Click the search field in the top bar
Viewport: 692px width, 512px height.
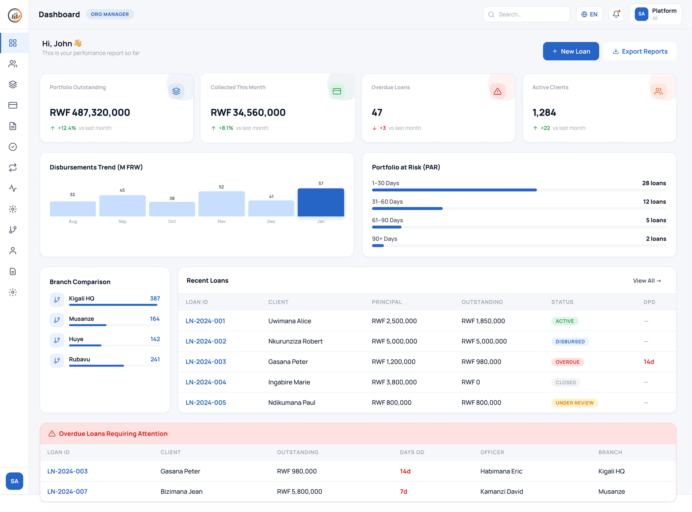coord(526,14)
